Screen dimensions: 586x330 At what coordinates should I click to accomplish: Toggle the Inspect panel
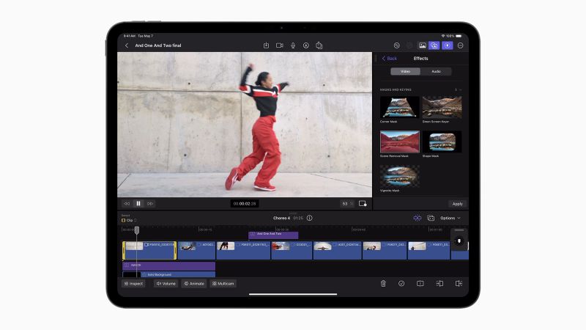click(x=133, y=283)
